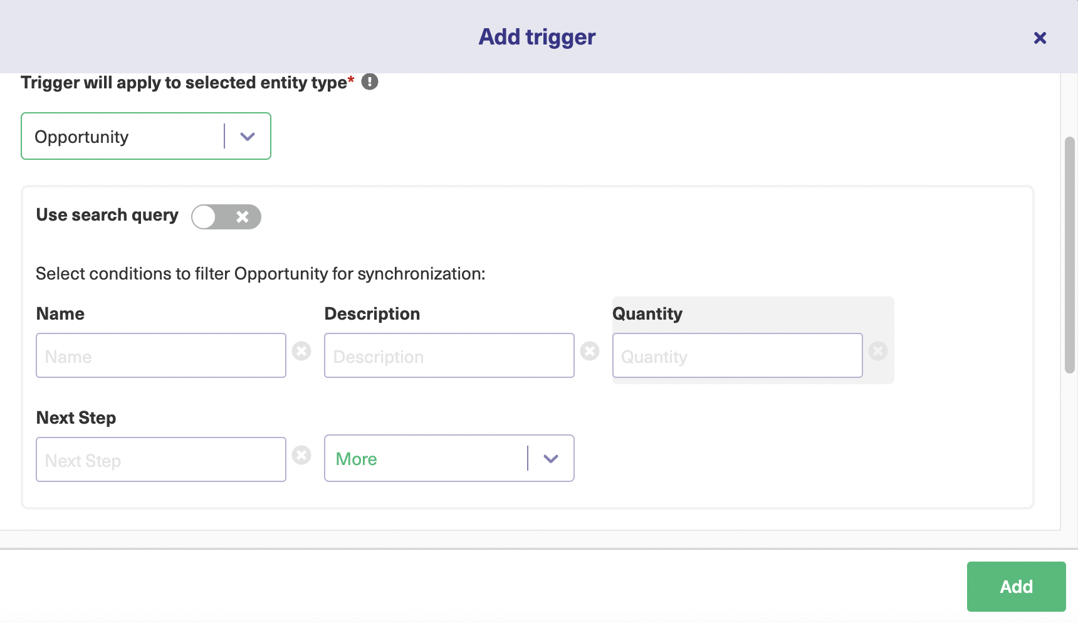
Task: Click the Next Step field label
Action: [76, 417]
